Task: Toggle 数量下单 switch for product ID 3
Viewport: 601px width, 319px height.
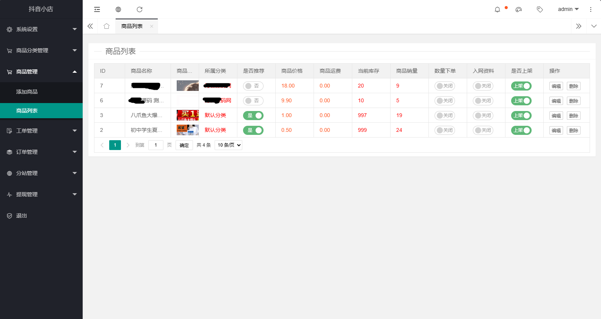Action: (x=445, y=116)
